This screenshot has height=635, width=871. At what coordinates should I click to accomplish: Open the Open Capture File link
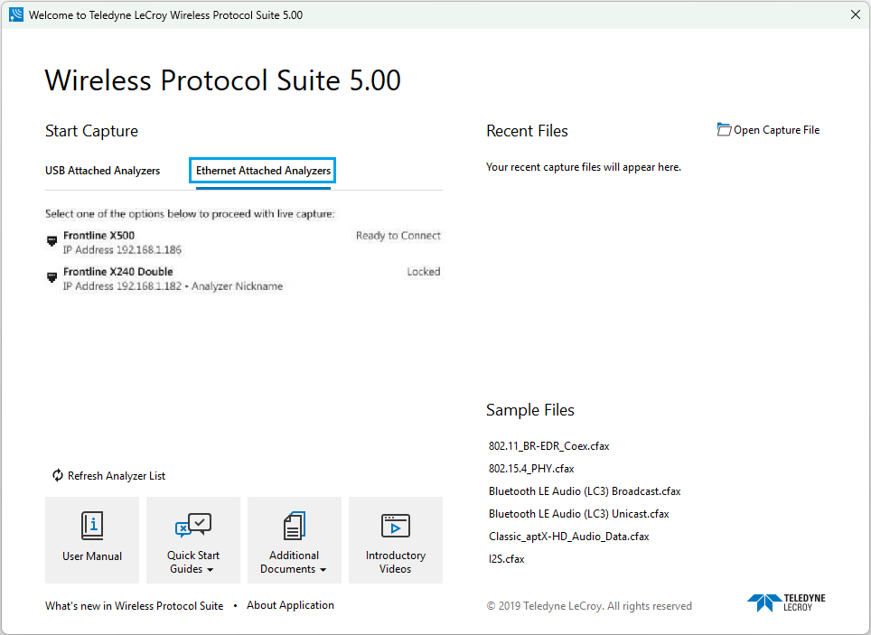click(x=776, y=130)
